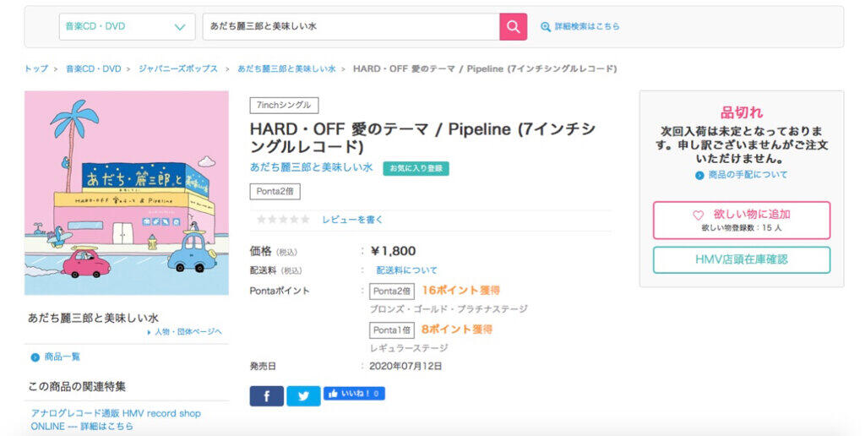Click the 16ポイント獲得 text
865x436 pixels.
[460, 291]
